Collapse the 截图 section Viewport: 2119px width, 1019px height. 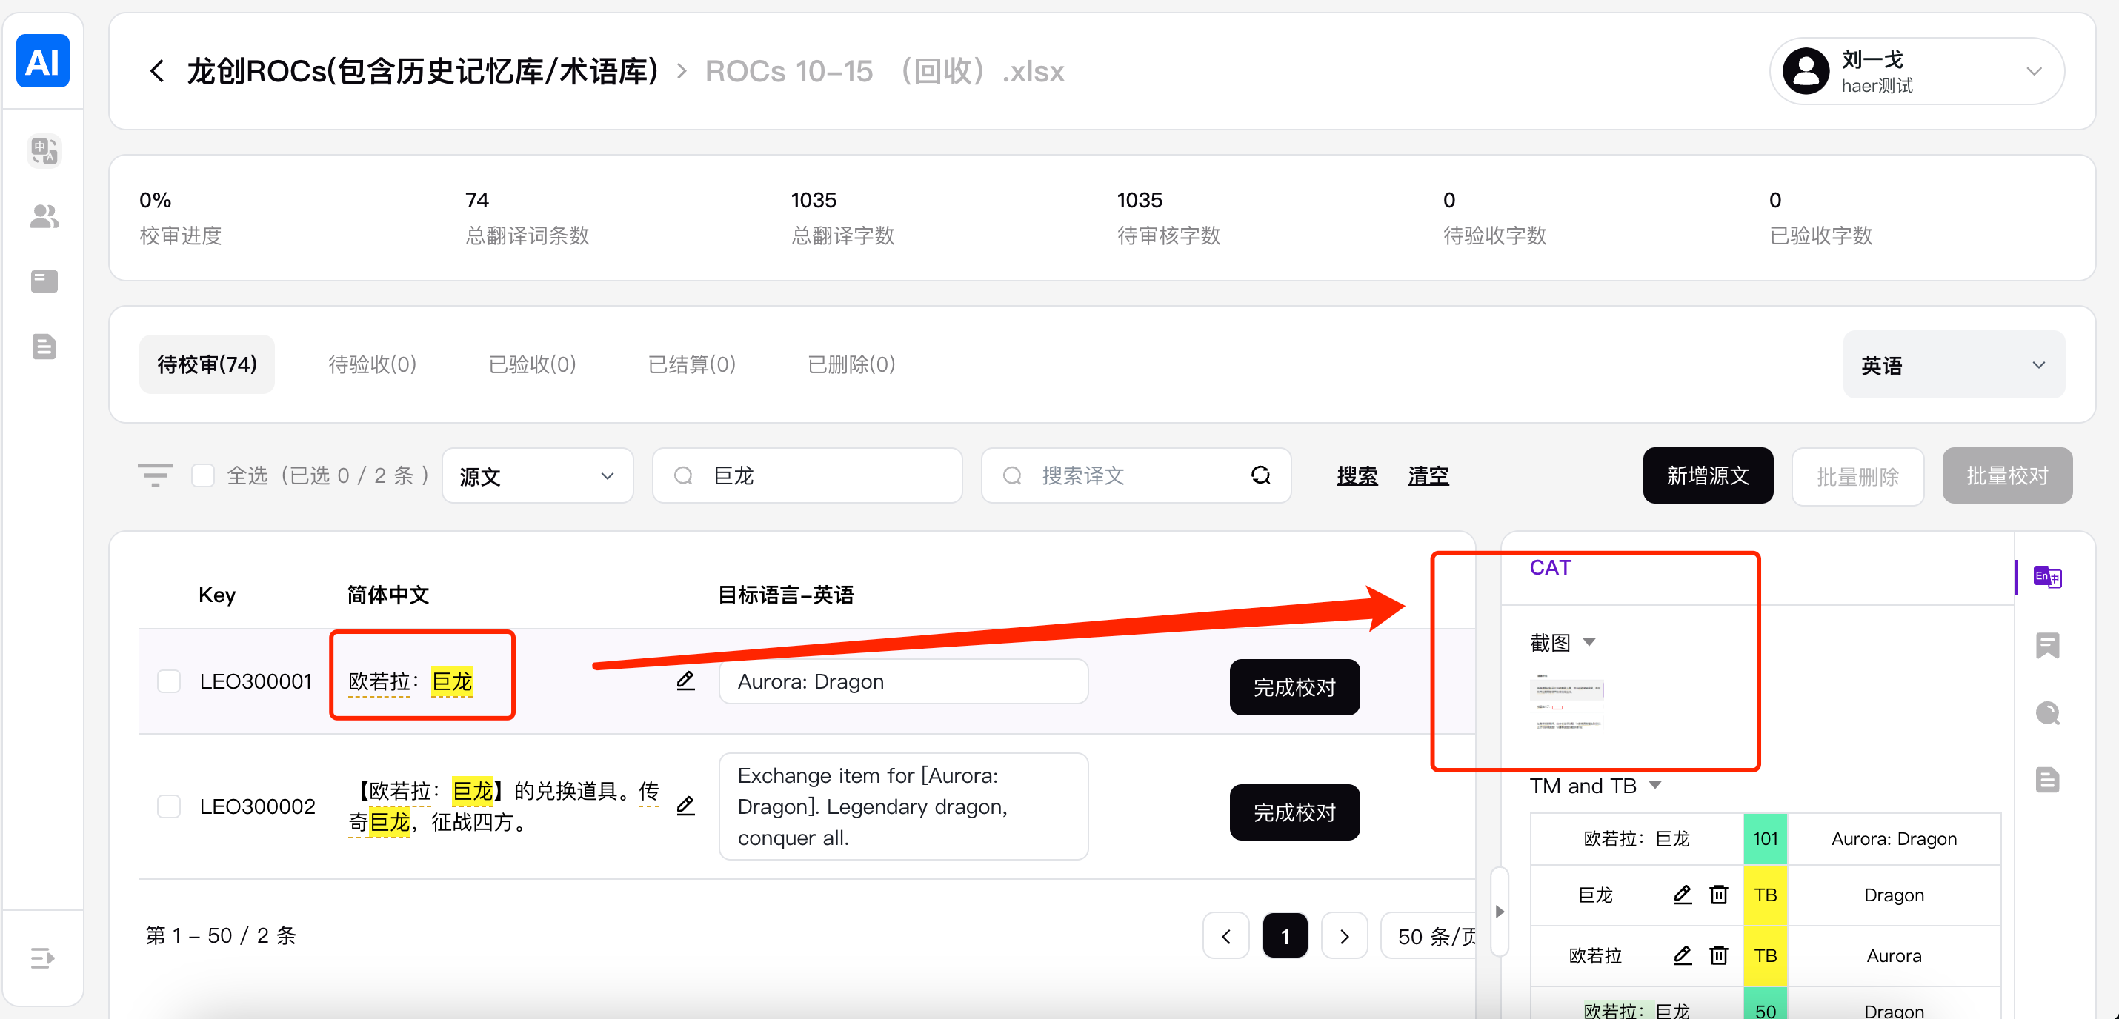click(x=1589, y=642)
